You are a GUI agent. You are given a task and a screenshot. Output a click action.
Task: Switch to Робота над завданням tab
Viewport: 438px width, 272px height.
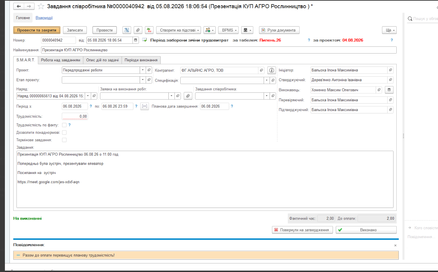pos(61,60)
